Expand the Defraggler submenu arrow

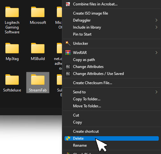click(x=156, y=20)
